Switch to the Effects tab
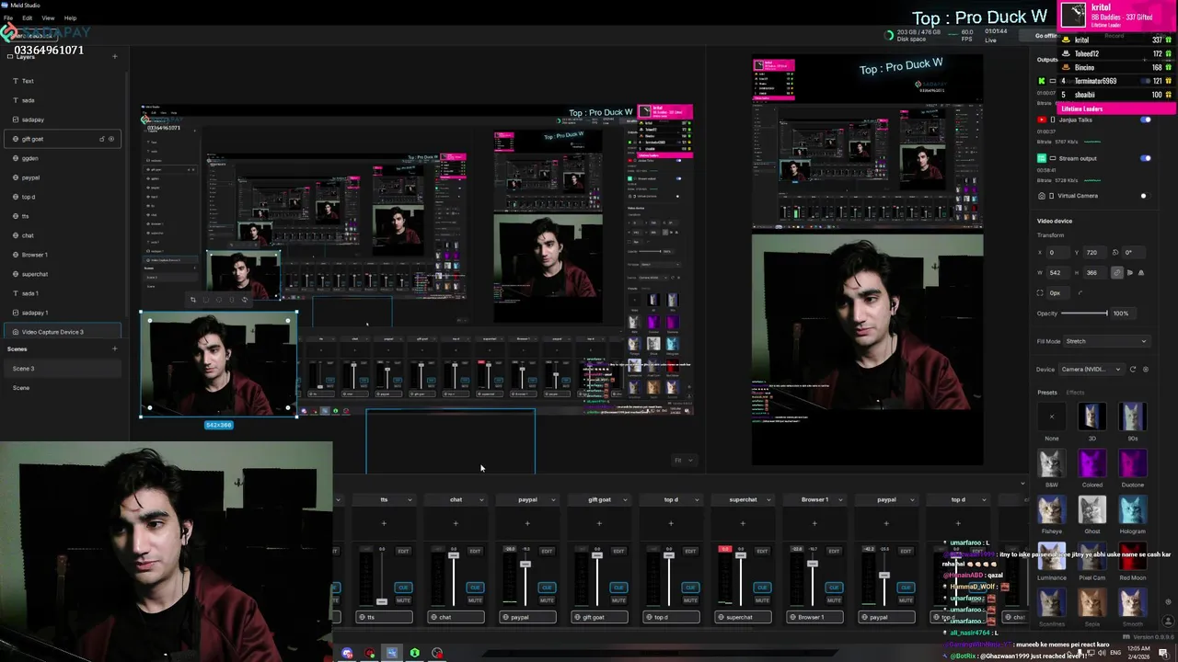 [x=1075, y=393]
